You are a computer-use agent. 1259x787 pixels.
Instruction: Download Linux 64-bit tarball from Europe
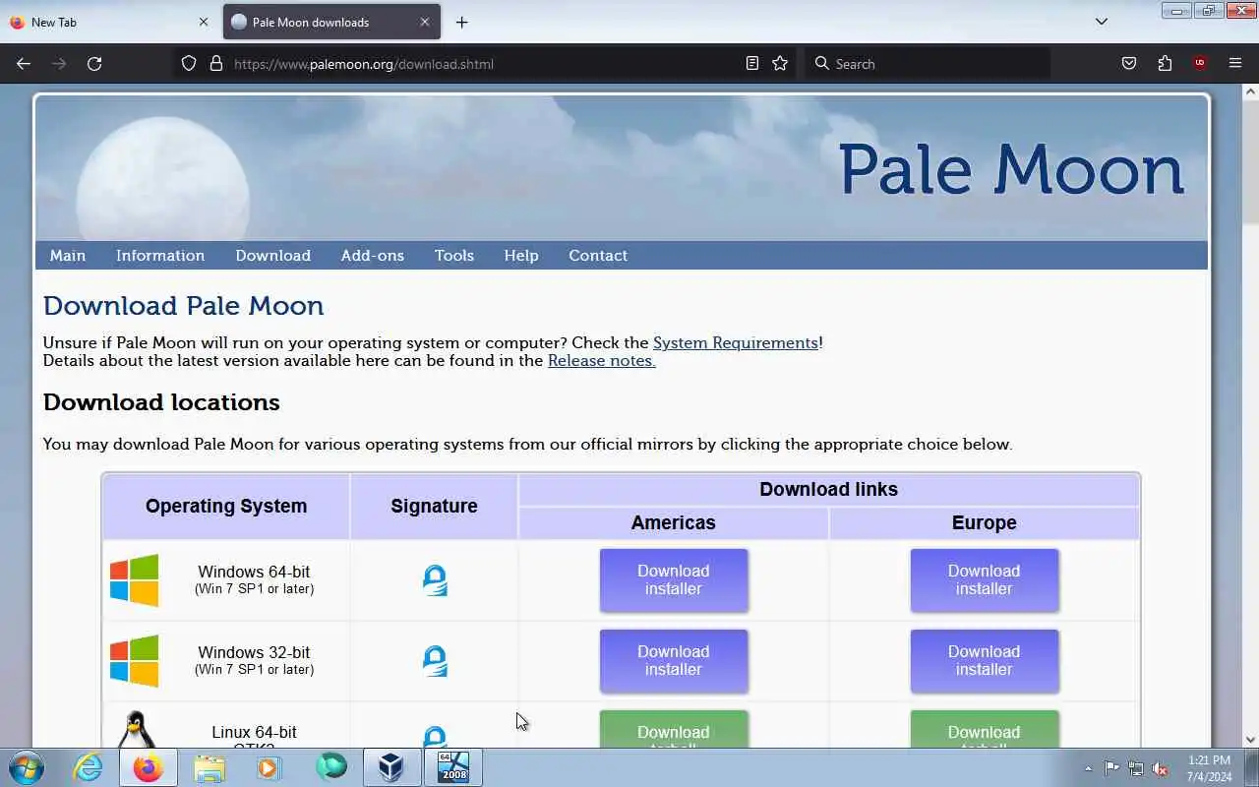click(985, 730)
